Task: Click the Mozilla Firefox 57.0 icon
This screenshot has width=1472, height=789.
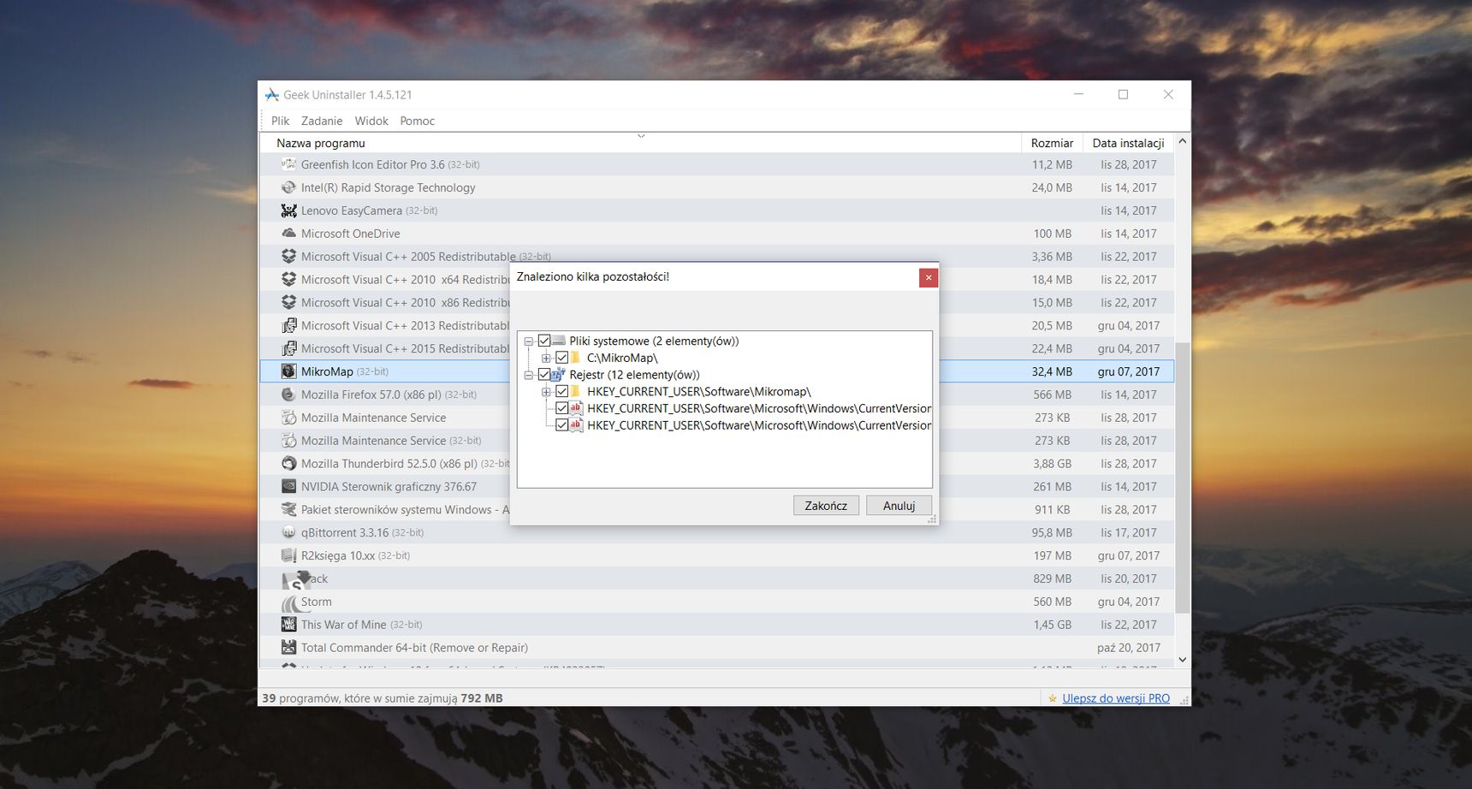Action: [288, 394]
